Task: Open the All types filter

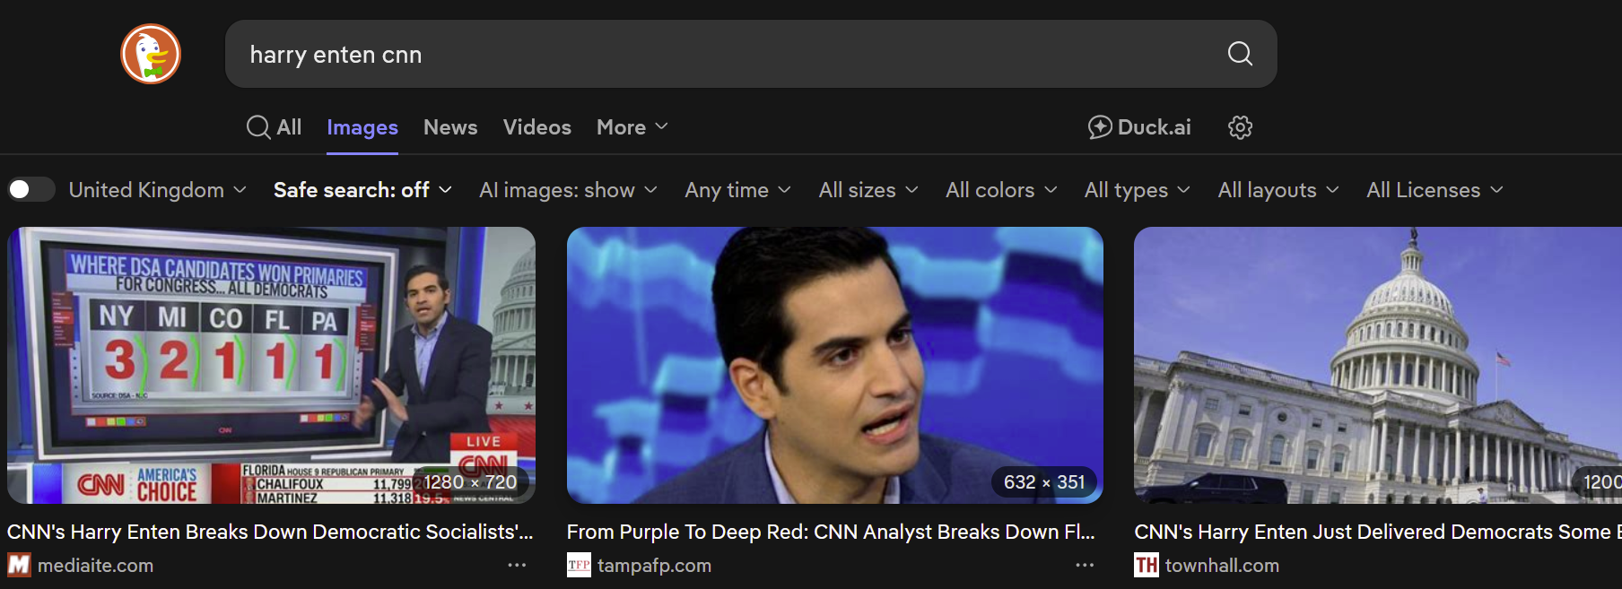Action: coord(1137,190)
